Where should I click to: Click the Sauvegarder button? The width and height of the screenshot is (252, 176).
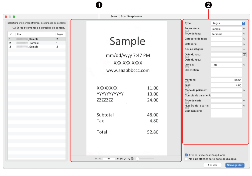click(235, 165)
